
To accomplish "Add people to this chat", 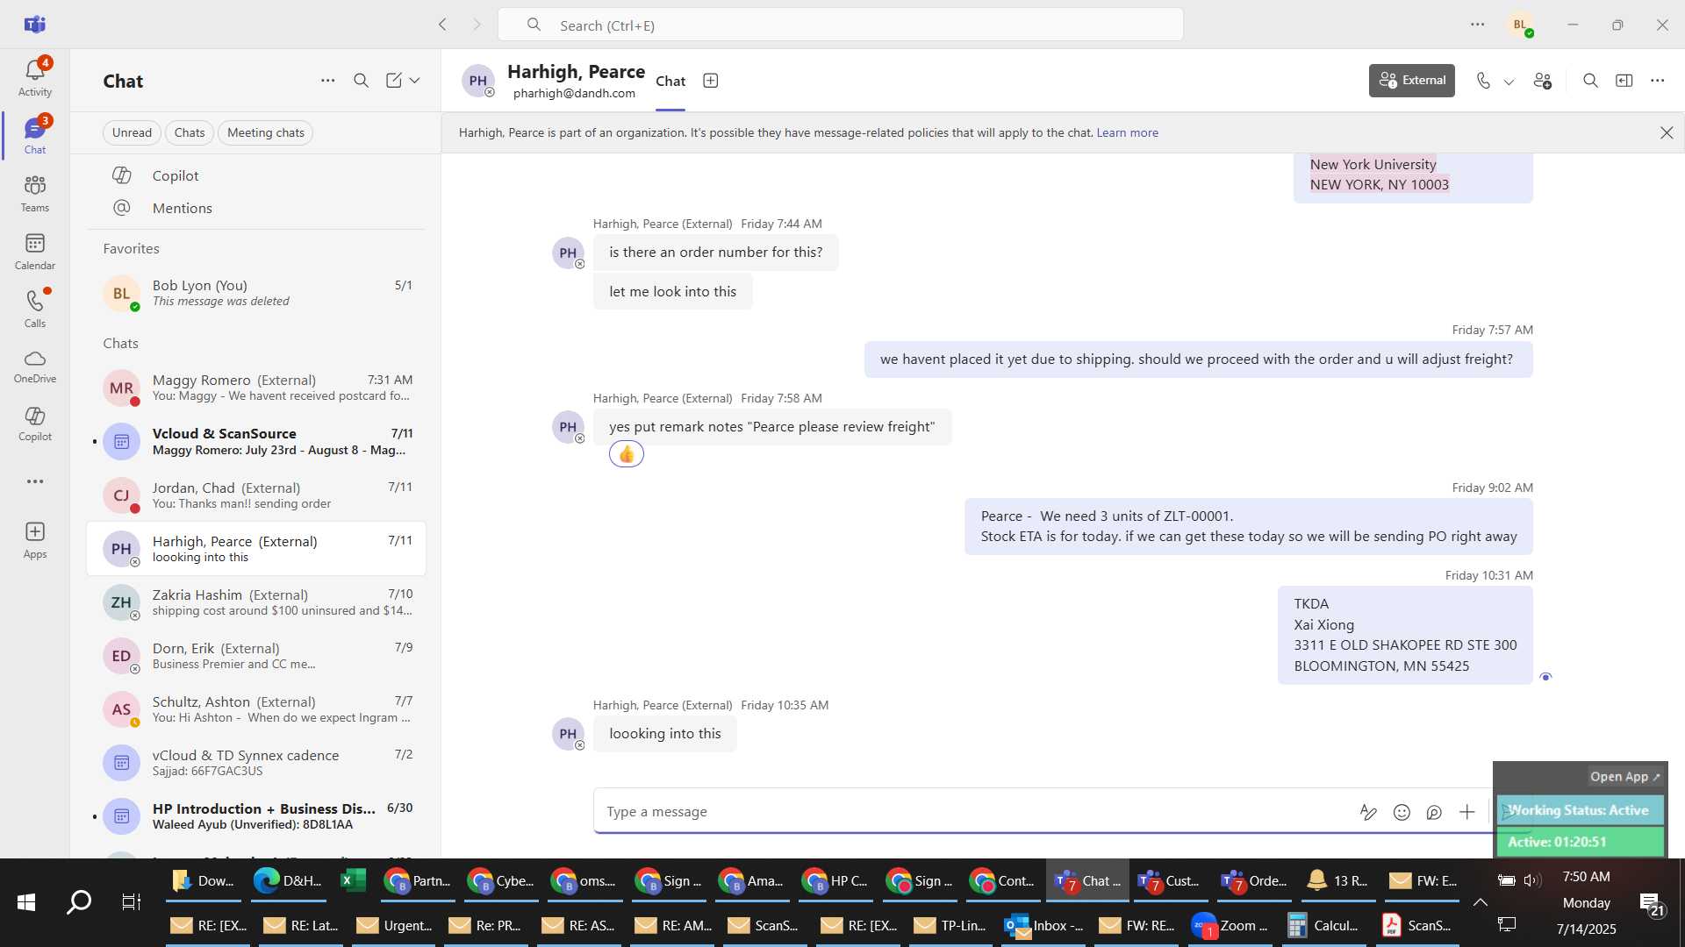I will [x=1543, y=81].
